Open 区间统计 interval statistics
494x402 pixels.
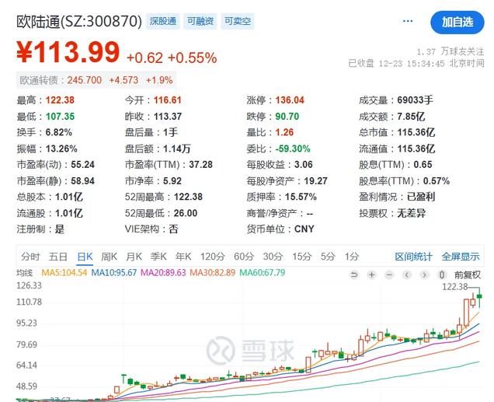point(413,257)
